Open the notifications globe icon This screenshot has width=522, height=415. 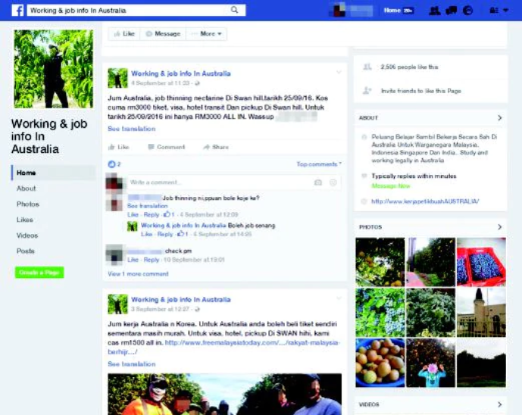point(467,11)
